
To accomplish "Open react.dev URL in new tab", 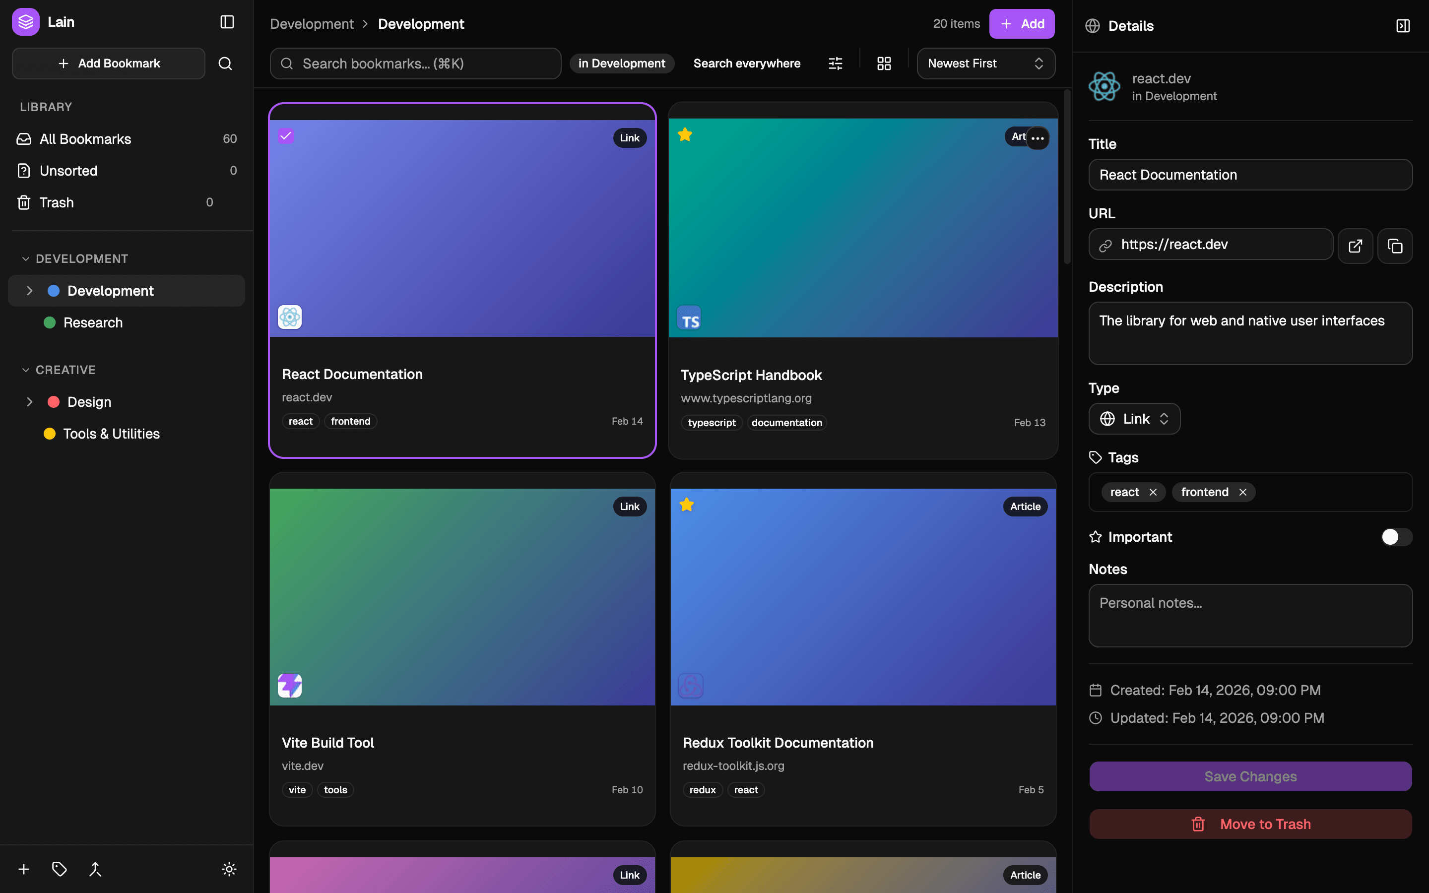I will [1355, 246].
